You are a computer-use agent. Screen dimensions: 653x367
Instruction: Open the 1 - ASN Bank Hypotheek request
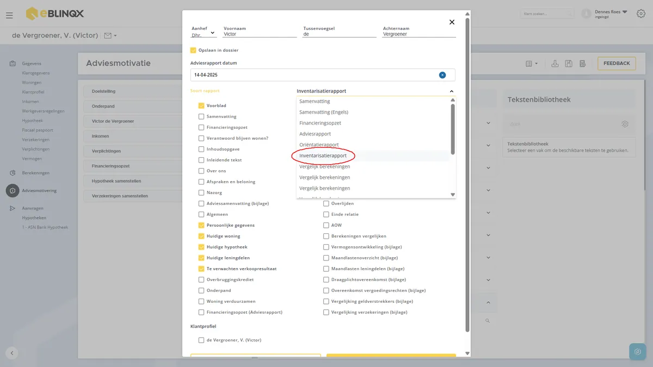(45, 227)
